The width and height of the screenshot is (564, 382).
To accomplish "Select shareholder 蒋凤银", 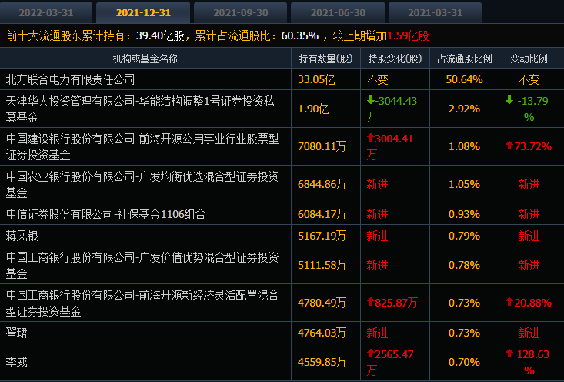I will tap(22, 236).
